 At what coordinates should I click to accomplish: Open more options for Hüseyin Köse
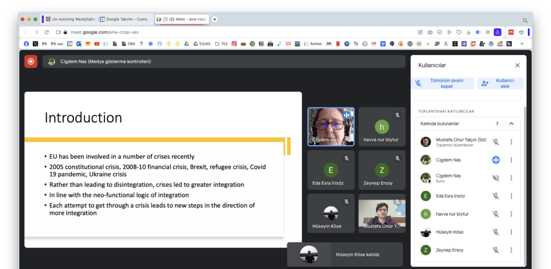511,232
